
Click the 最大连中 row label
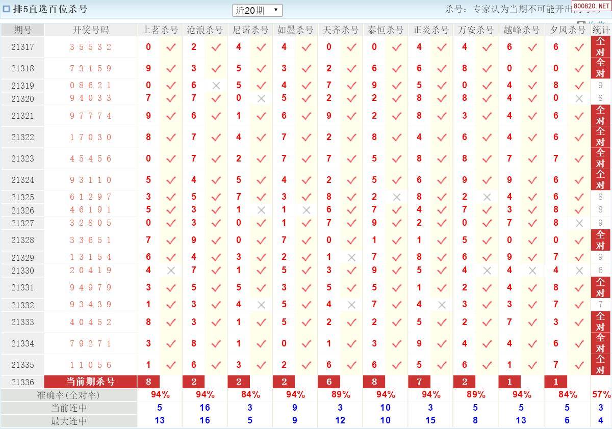tap(69, 421)
